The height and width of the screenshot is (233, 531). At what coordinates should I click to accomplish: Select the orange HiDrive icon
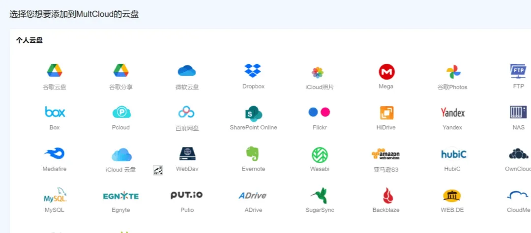[387, 113]
